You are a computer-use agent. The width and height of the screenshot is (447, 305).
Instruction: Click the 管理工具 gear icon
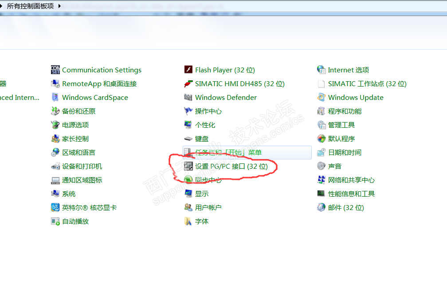click(321, 125)
